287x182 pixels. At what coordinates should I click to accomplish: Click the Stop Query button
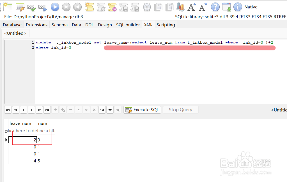181,110
